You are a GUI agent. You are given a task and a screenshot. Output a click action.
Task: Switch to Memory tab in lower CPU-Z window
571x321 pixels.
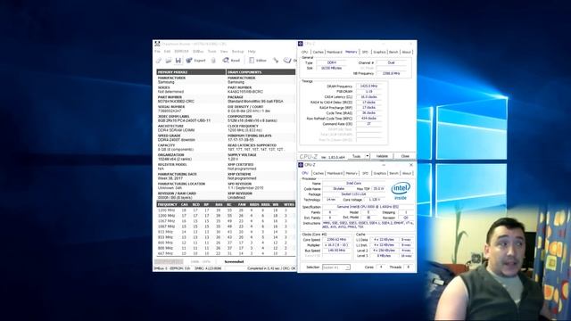tap(352, 173)
